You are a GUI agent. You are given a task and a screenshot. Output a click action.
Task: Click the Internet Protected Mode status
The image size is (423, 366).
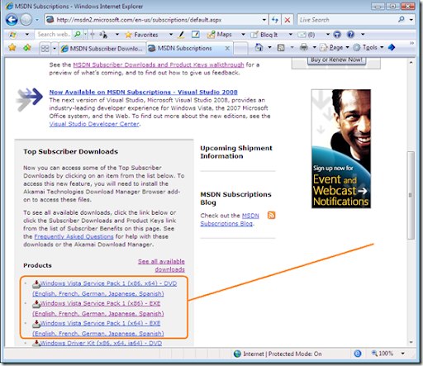[278, 354]
